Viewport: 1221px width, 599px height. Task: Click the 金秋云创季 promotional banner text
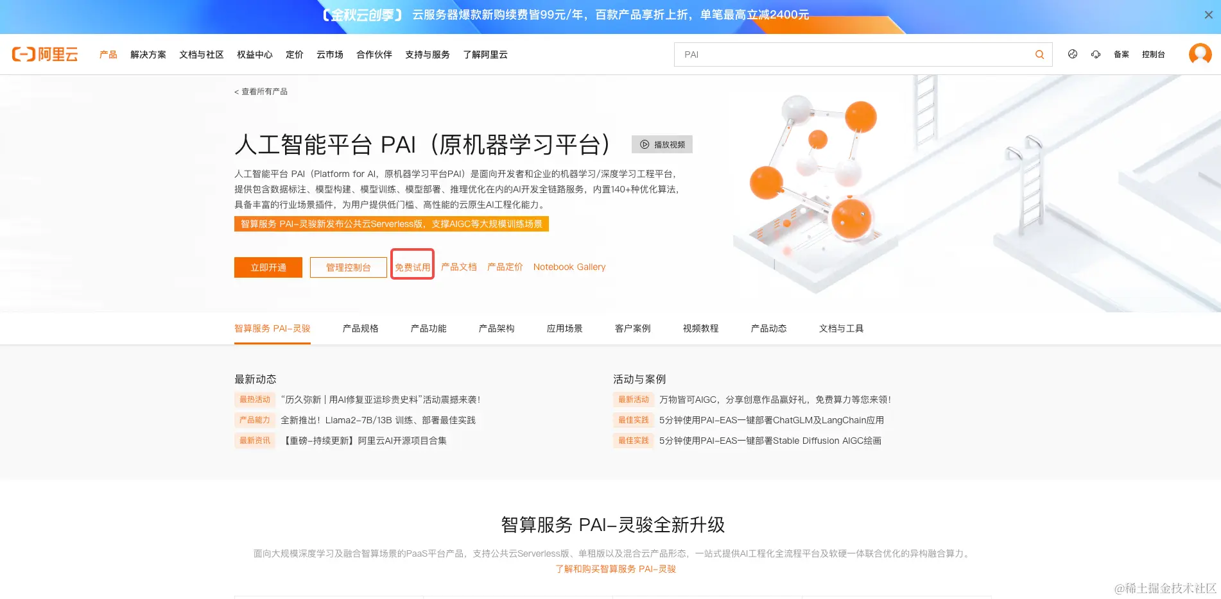coord(565,15)
